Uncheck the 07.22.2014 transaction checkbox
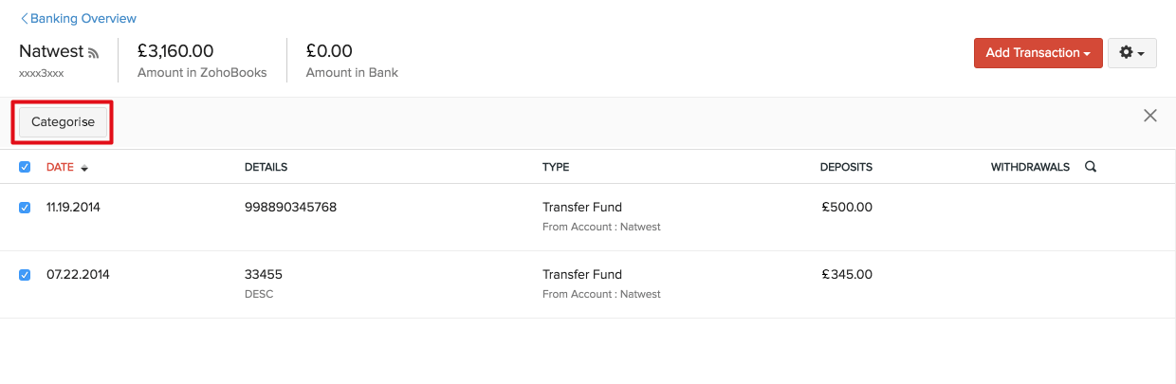1176x384 pixels. coord(25,275)
